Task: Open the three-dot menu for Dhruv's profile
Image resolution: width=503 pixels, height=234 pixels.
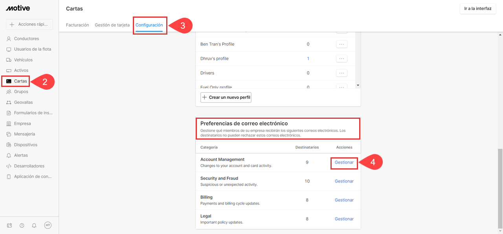Action: [x=341, y=59]
